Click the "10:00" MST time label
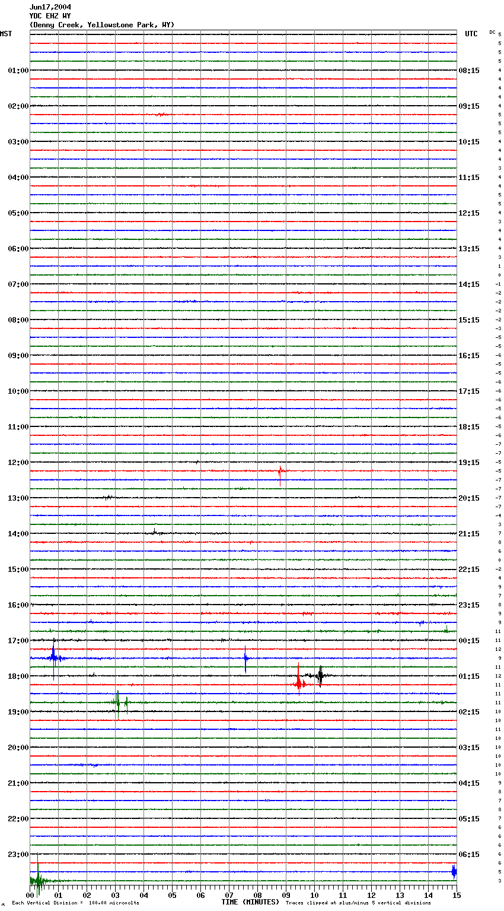The height and width of the screenshot is (911, 504). [x=18, y=391]
